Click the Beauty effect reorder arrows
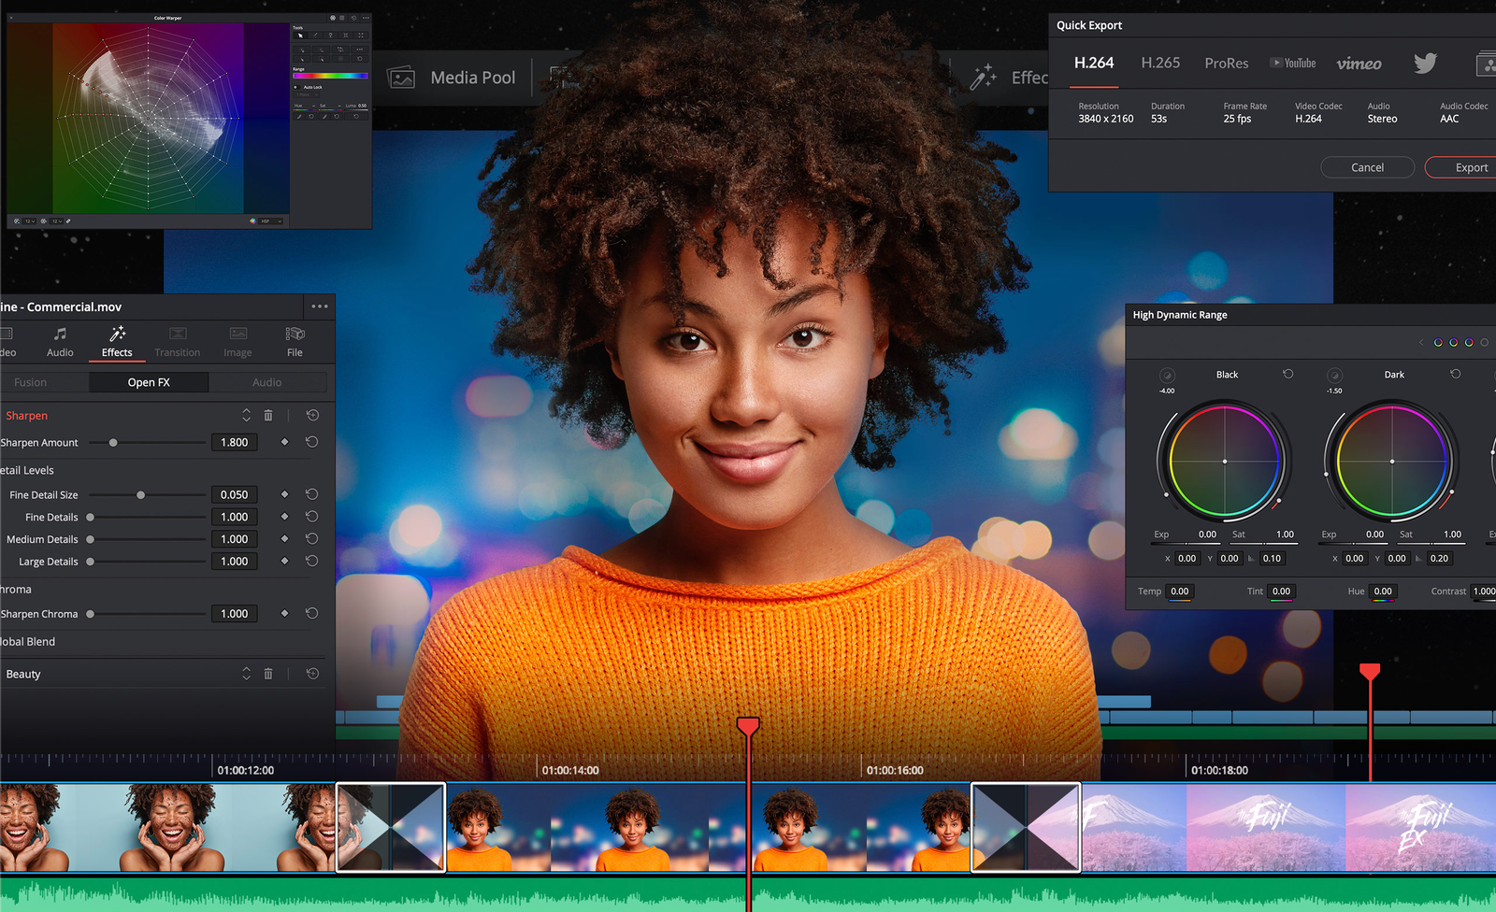 pyautogui.click(x=246, y=674)
